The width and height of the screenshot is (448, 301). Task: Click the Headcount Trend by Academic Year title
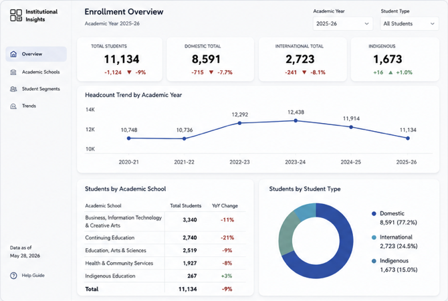coord(134,95)
